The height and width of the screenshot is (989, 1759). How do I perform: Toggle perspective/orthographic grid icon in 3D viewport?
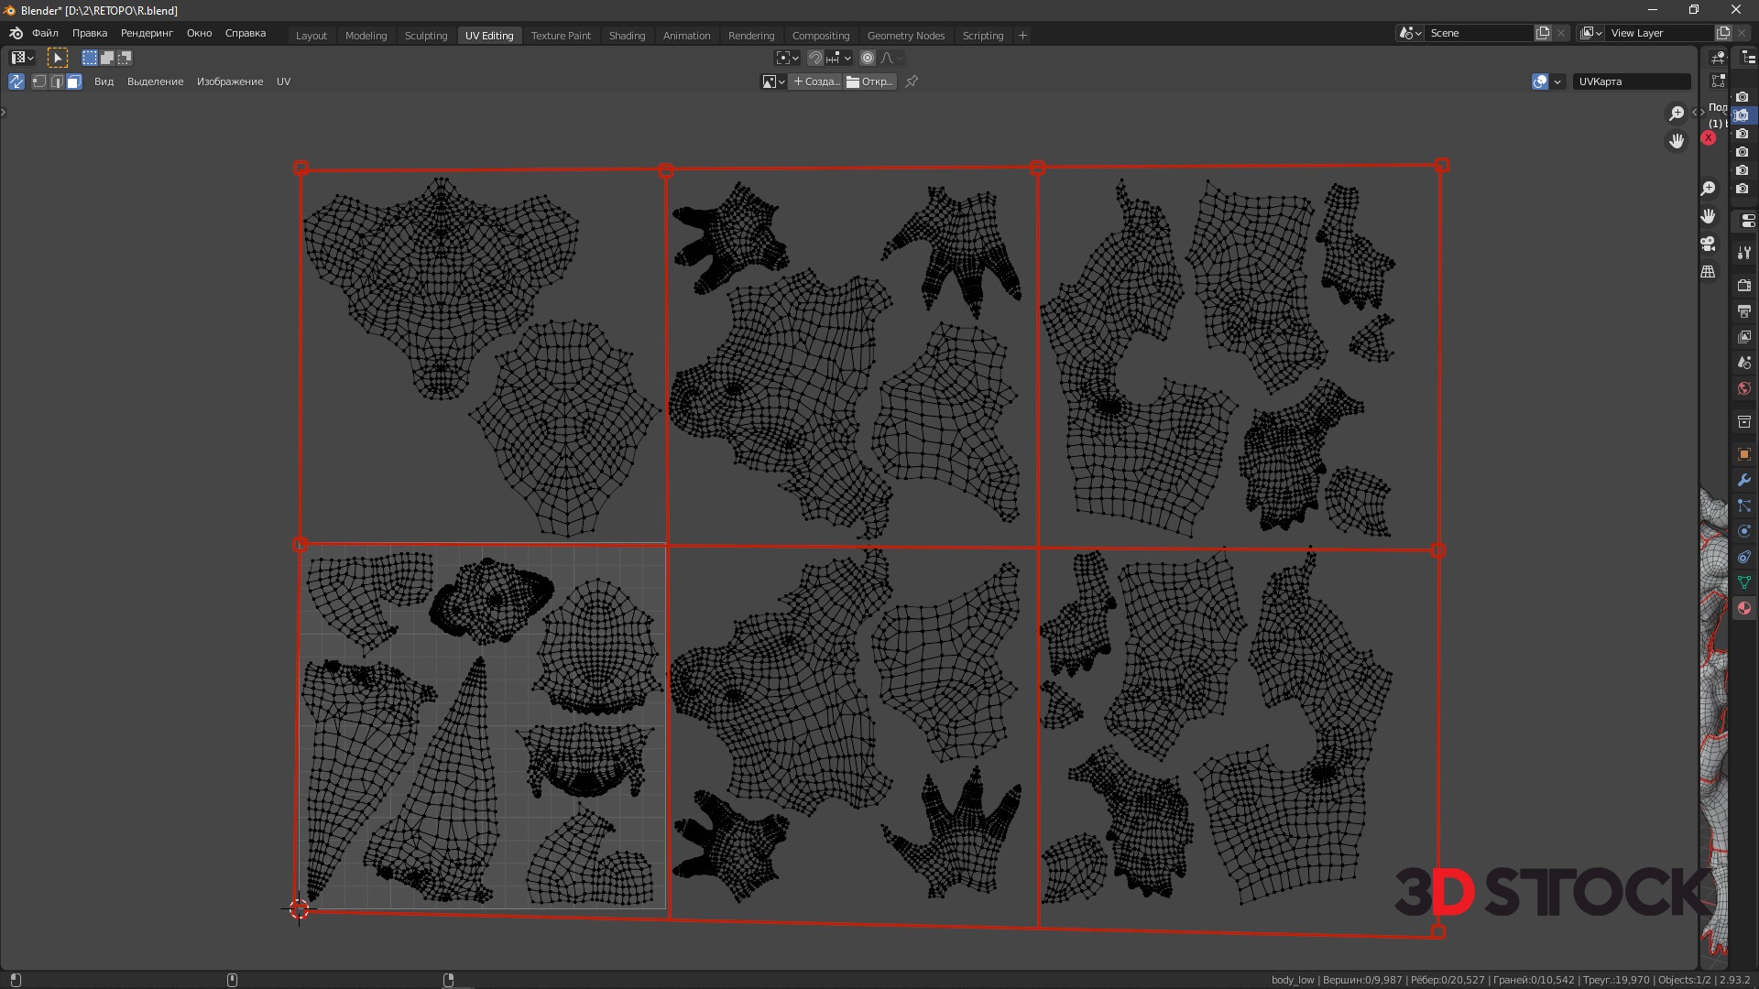[1708, 272]
